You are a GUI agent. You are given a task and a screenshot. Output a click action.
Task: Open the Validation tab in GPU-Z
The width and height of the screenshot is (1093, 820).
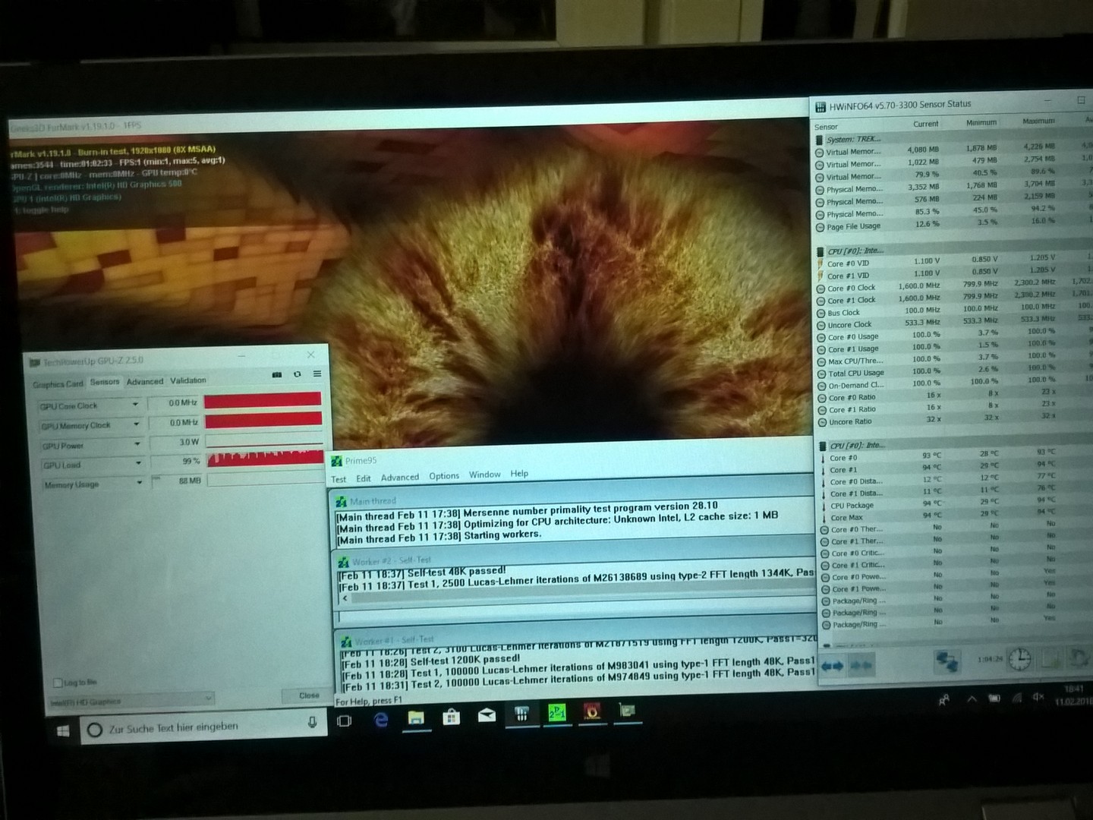point(188,380)
